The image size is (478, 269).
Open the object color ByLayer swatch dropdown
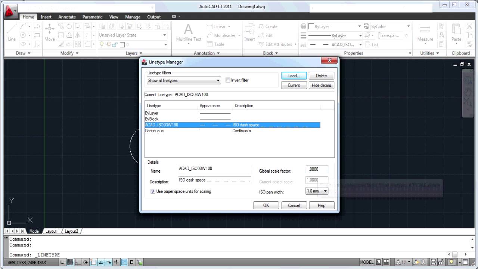point(335,27)
